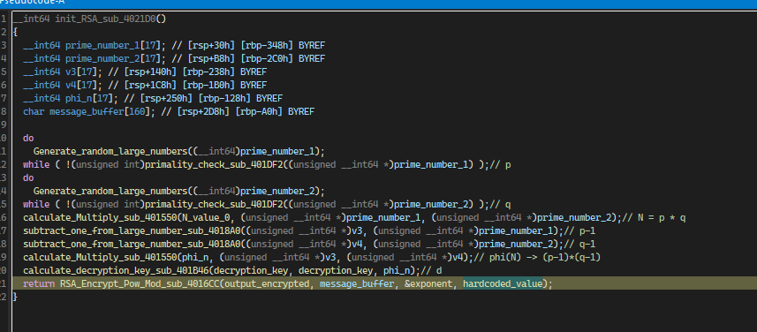Click the '// phi(N) -> (p-1)*(q-1)' comment

click(537, 257)
